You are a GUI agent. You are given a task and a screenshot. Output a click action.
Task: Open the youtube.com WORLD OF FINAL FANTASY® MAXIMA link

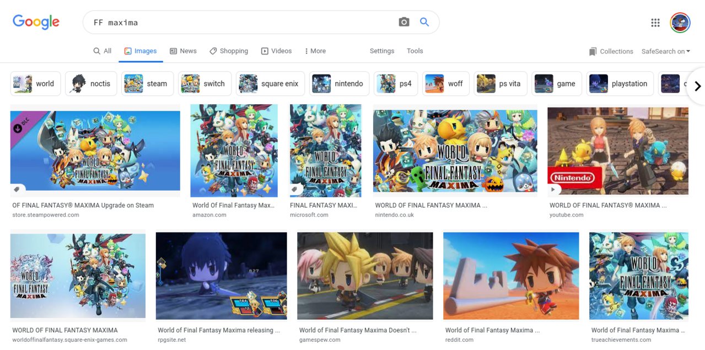point(608,206)
